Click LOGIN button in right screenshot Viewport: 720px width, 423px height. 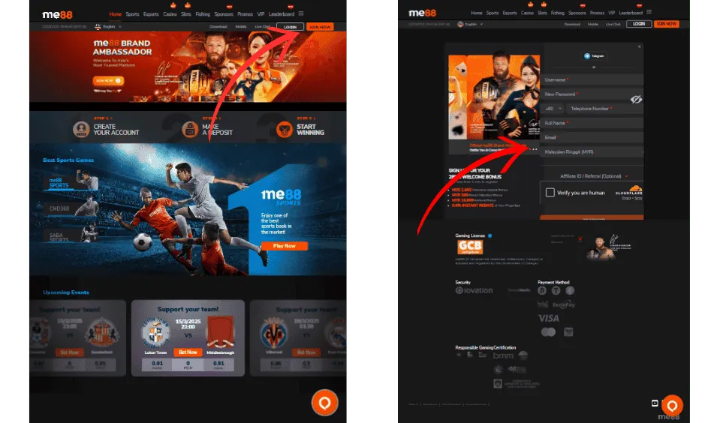point(639,24)
